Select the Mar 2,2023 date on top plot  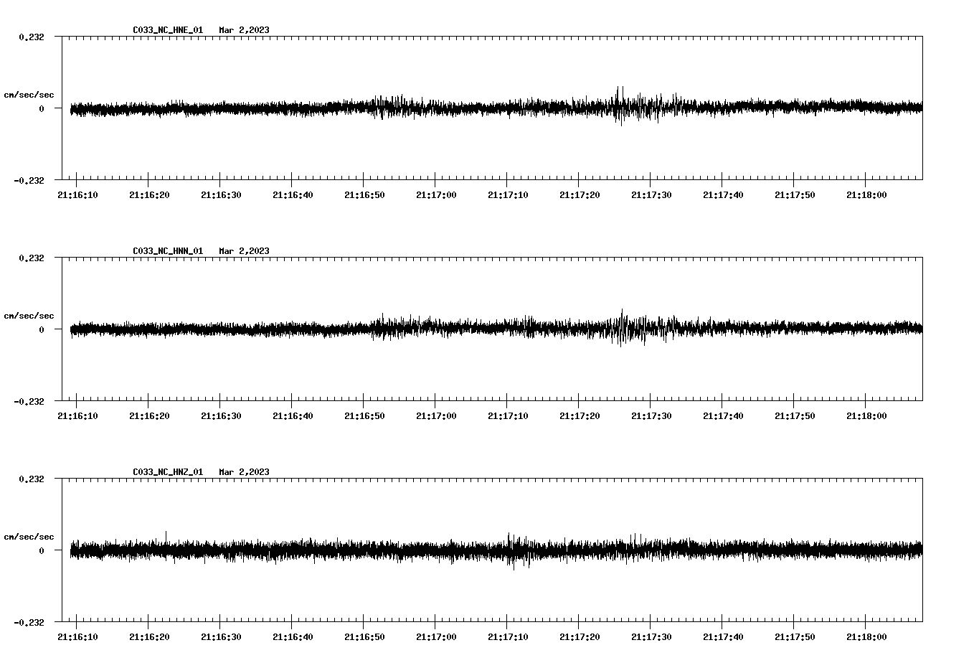coord(245,30)
